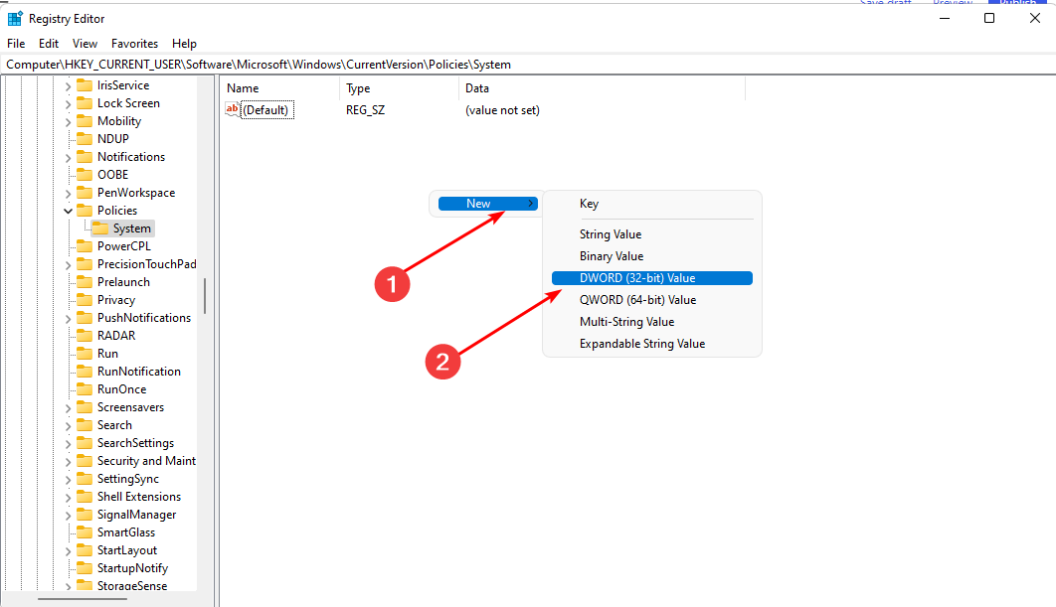This screenshot has height=607, width=1056.
Task: Select the Policies tree key
Action: (117, 211)
